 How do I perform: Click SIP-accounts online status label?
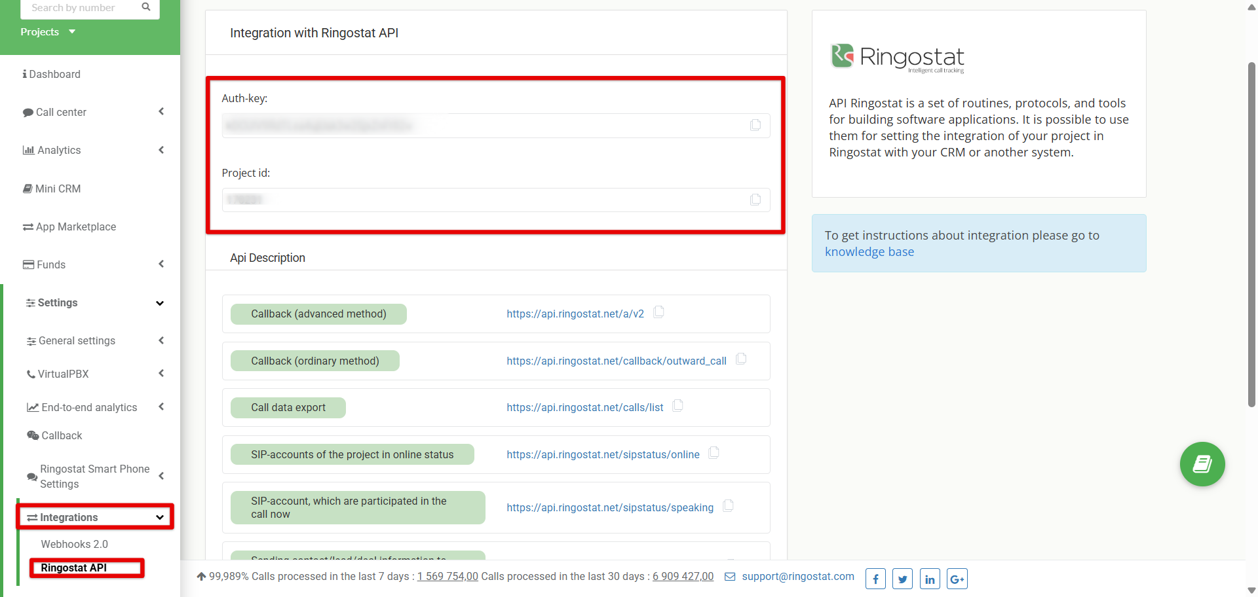click(353, 455)
